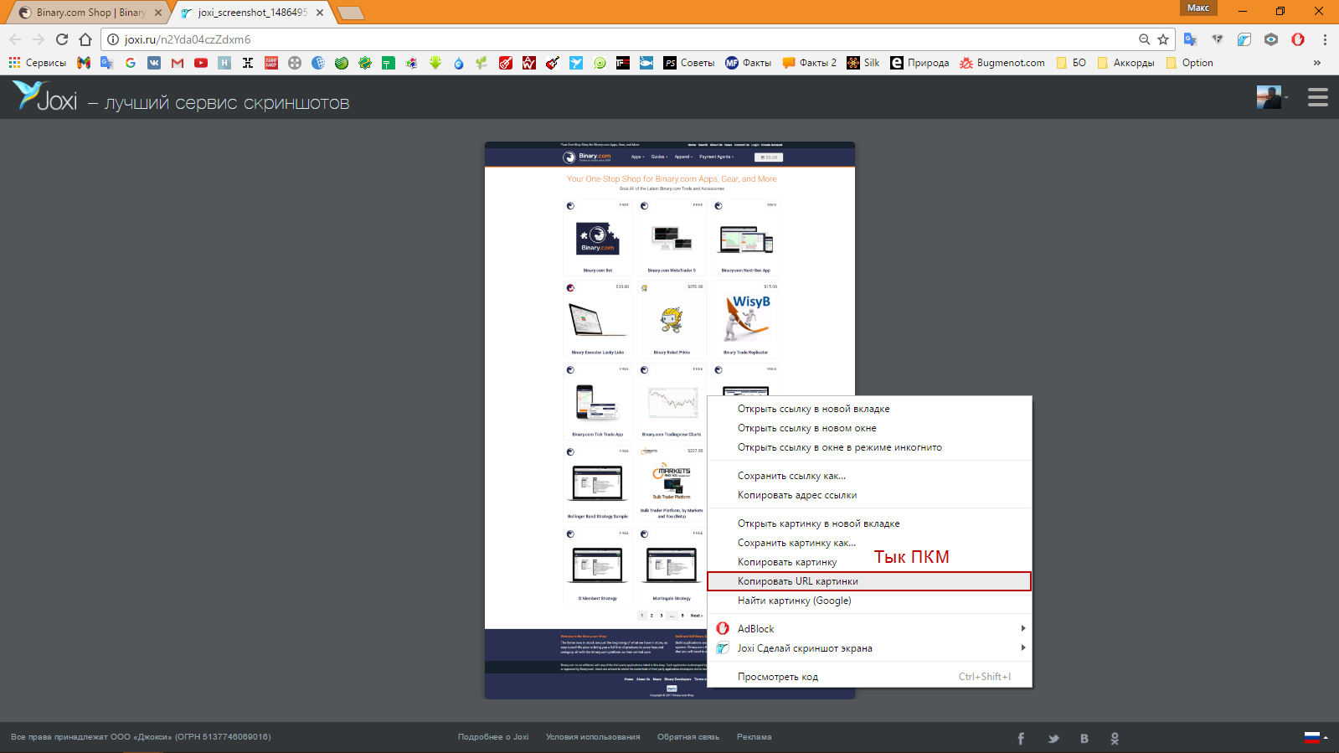Open the Природа bookmark
This screenshot has height=753, width=1339.
pyautogui.click(x=919, y=63)
